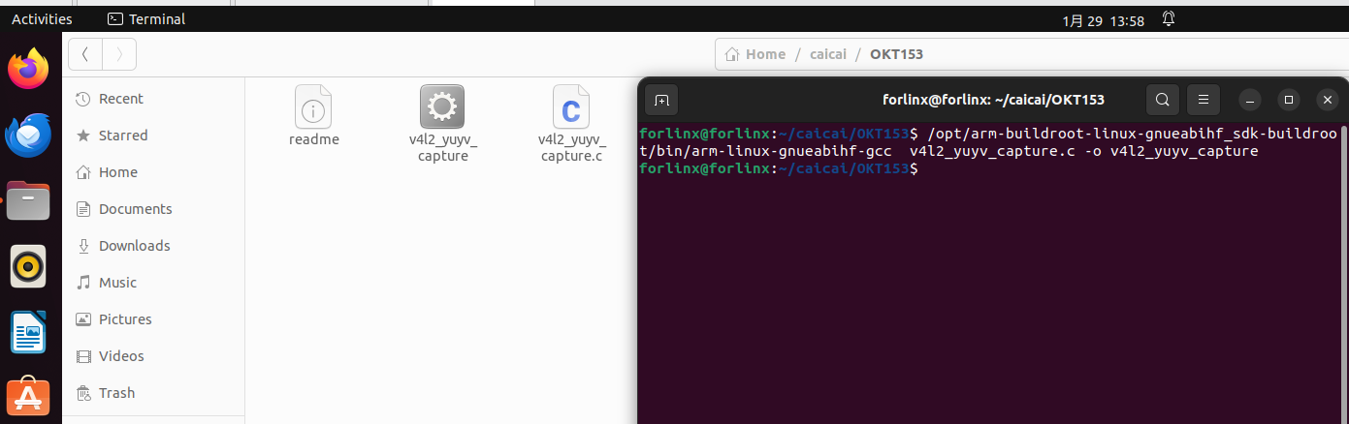Open the Terminal hamburger menu

(x=1203, y=100)
